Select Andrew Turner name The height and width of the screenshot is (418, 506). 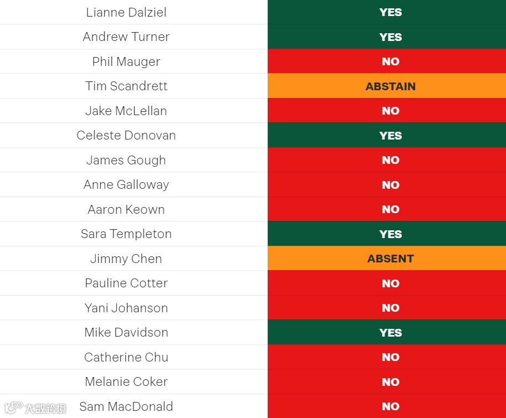click(126, 37)
